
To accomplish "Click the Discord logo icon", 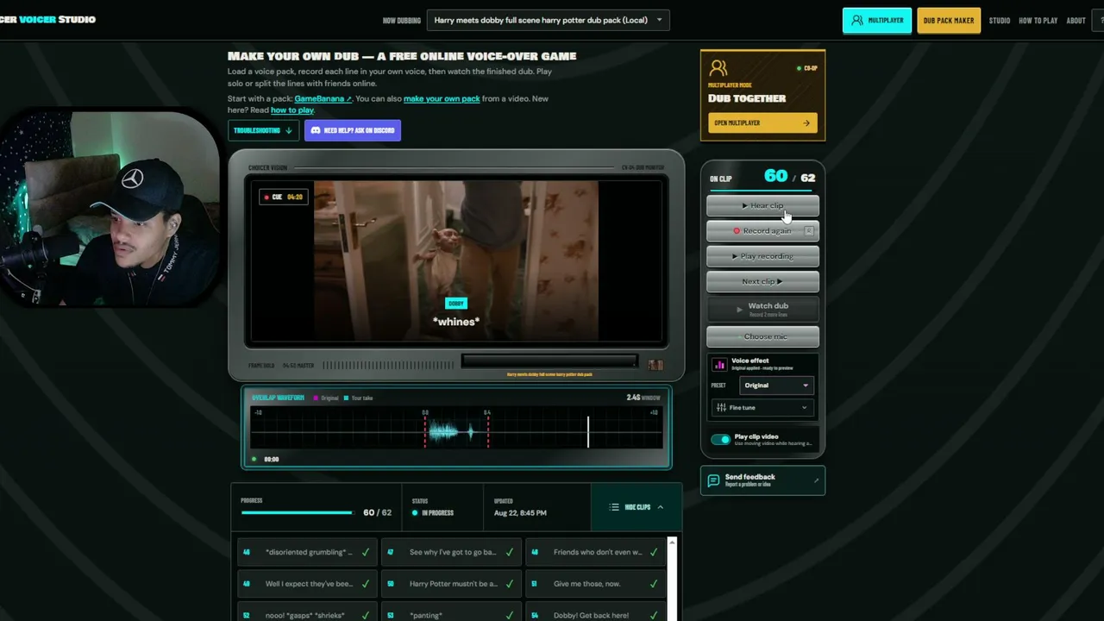I will point(316,130).
